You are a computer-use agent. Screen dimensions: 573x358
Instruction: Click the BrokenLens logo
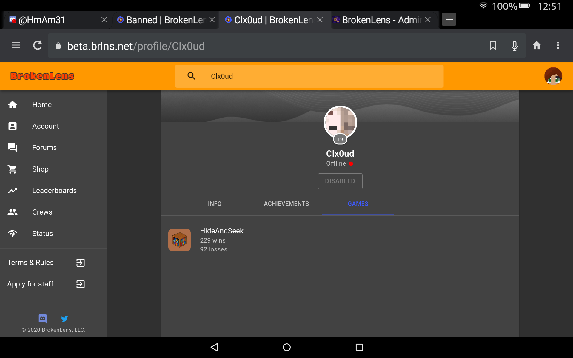(42, 76)
